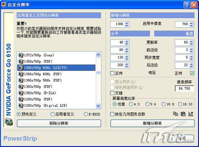The image size is (199, 147).
Task: Click spinner of horizontal sync width 130
Action: point(127,58)
